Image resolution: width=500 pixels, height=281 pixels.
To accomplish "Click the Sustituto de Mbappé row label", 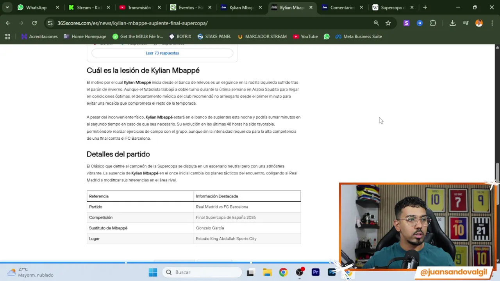I will tap(108, 228).
